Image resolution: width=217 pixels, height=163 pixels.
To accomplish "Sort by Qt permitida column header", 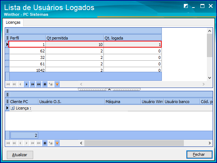I will coord(75,38).
